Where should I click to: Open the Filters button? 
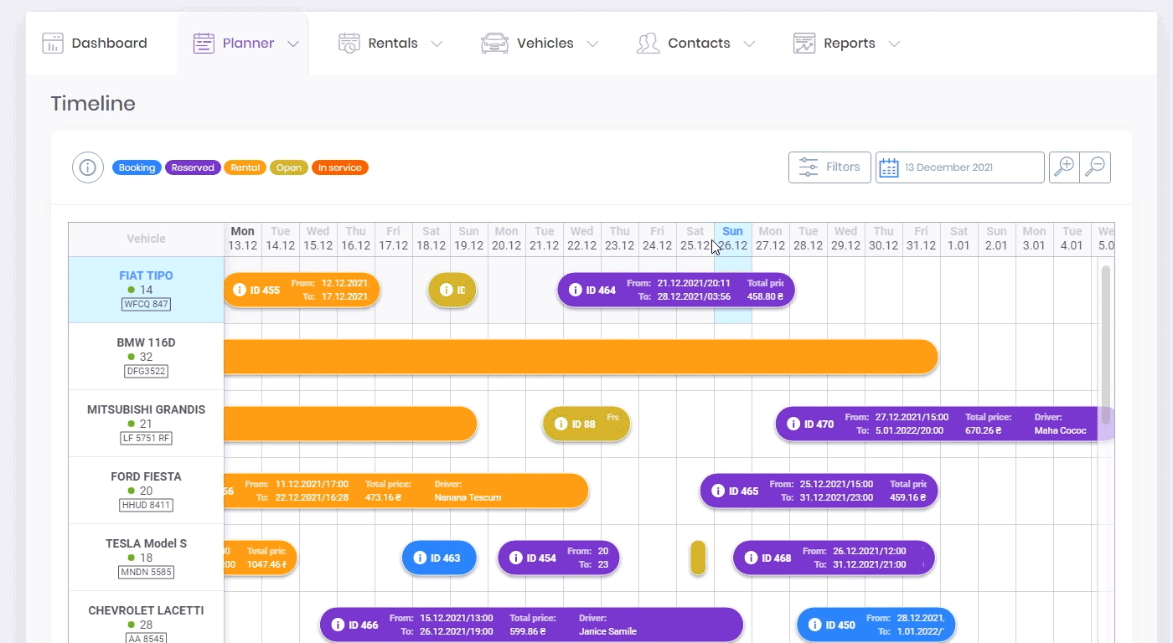829,167
